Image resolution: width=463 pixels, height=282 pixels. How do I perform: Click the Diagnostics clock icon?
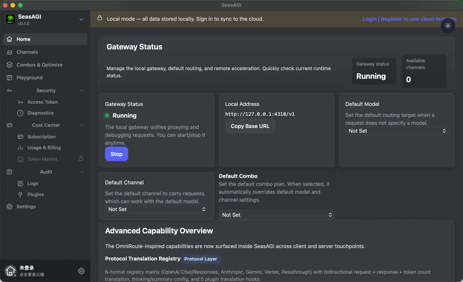click(x=20, y=113)
